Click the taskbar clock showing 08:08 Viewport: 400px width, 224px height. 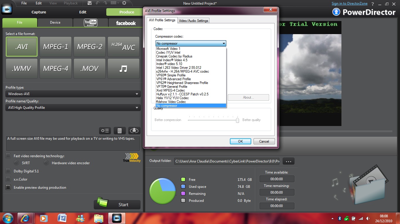(x=384, y=218)
